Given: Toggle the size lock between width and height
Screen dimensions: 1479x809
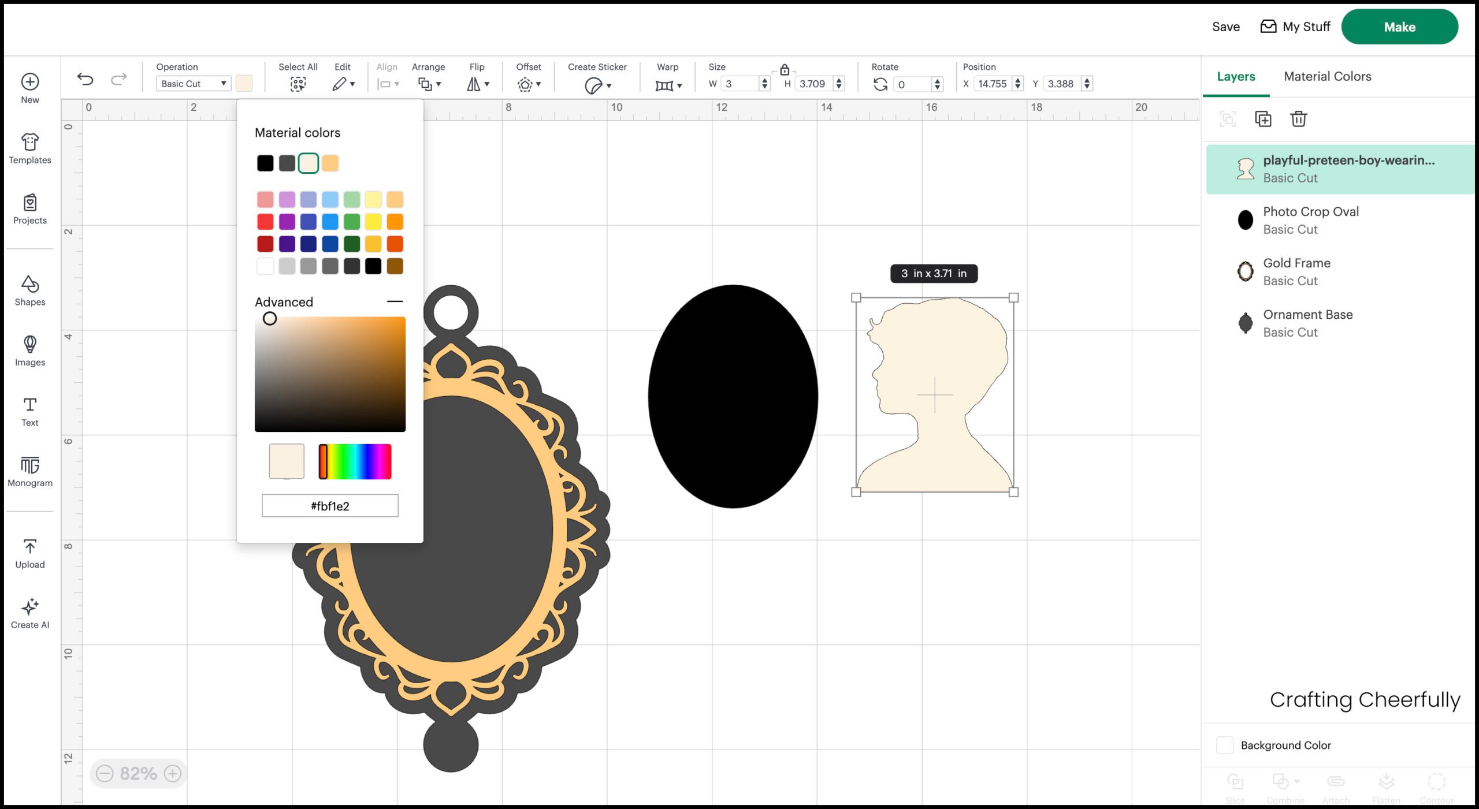Looking at the screenshot, I should [785, 70].
